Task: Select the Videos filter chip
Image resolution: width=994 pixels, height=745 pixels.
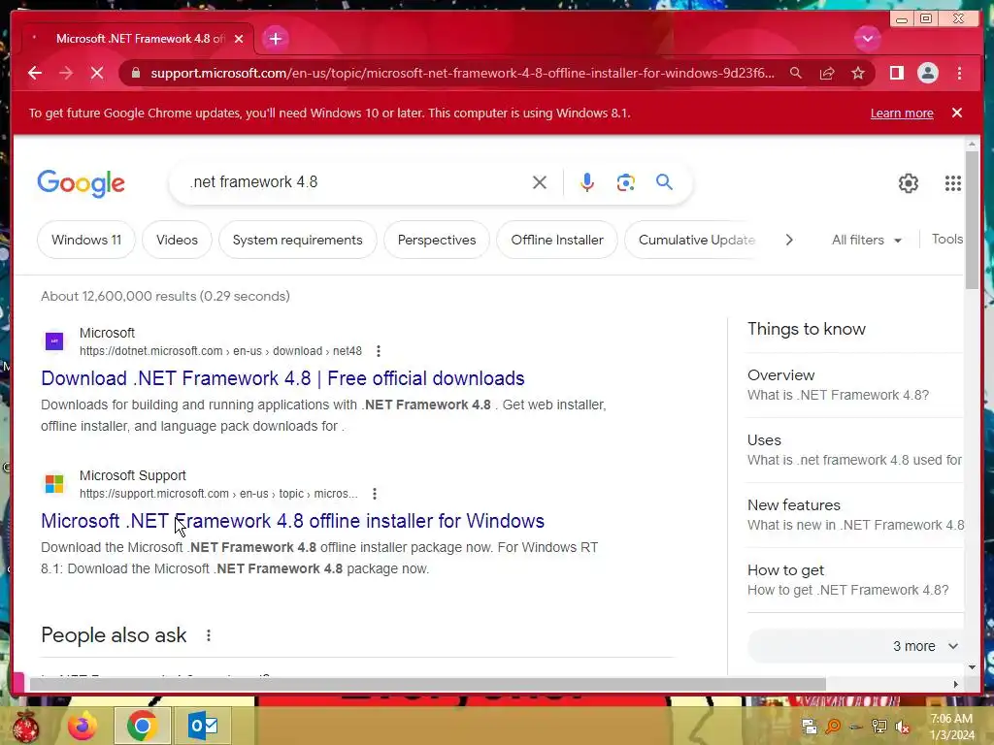Action: [177, 241]
